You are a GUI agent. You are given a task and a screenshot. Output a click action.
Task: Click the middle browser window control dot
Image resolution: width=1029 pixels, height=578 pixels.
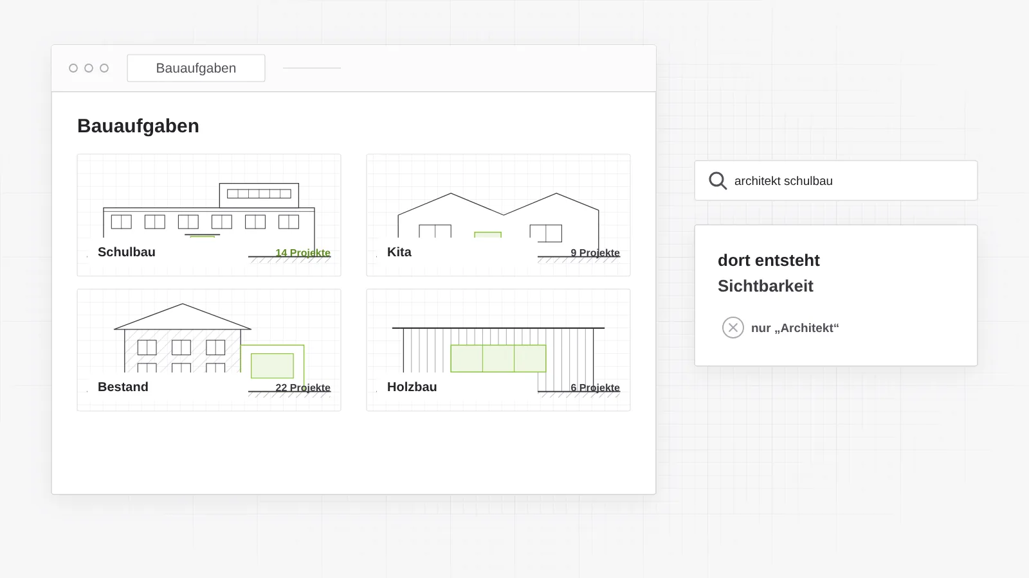pyautogui.click(x=89, y=68)
